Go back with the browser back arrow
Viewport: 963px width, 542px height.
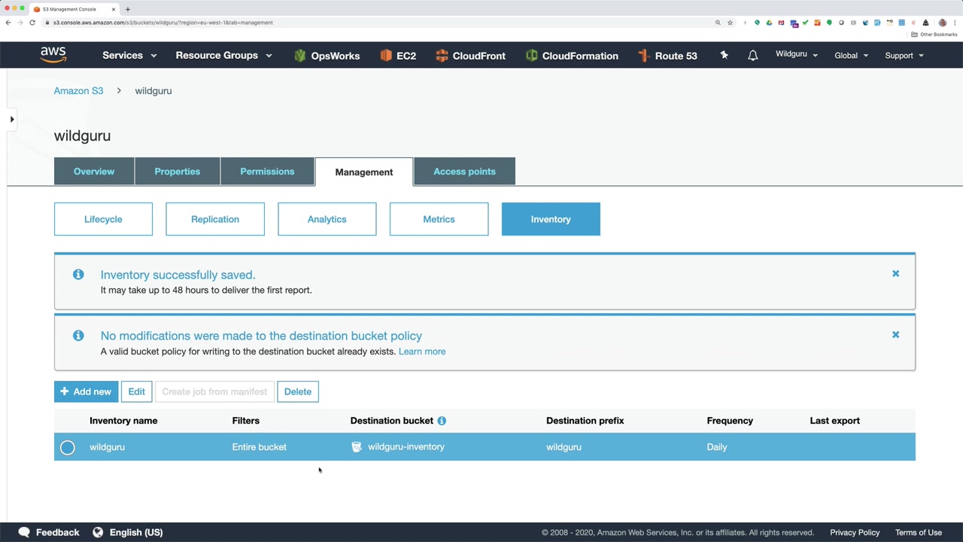(x=8, y=23)
